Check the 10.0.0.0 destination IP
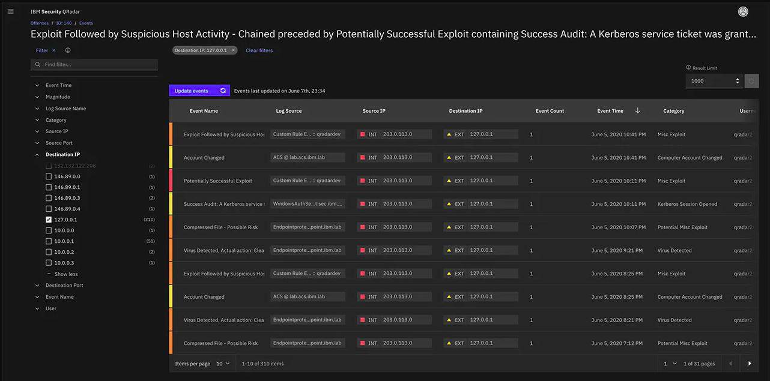This screenshot has width=770, height=381. coord(49,230)
